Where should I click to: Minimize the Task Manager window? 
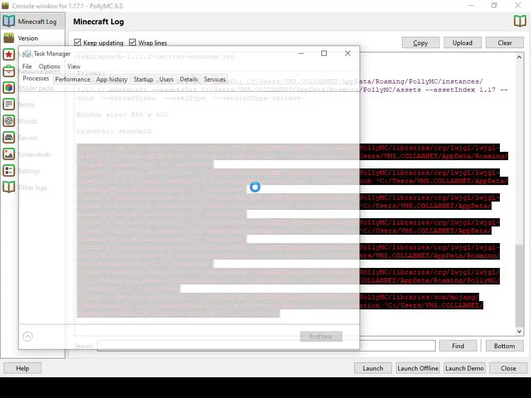tap(301, 53)
